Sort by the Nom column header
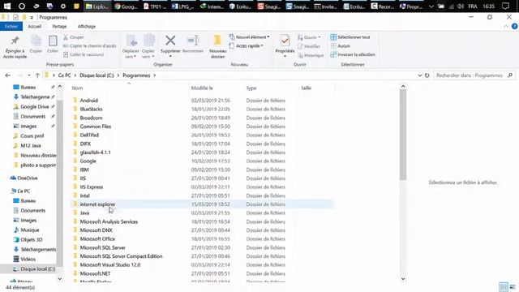The width and height of the screenshot is (519, 292). (77, 88)
